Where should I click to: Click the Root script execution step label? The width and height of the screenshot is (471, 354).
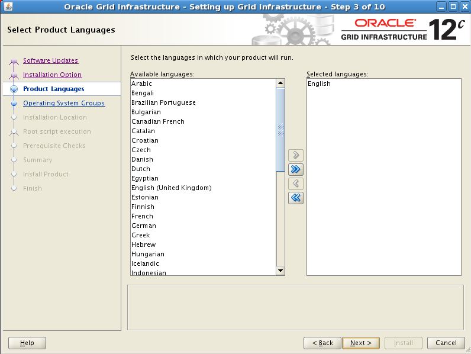click(x=57, y=131)
